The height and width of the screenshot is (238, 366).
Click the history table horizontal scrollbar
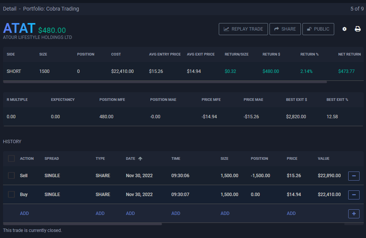click(x=83, y=224)
